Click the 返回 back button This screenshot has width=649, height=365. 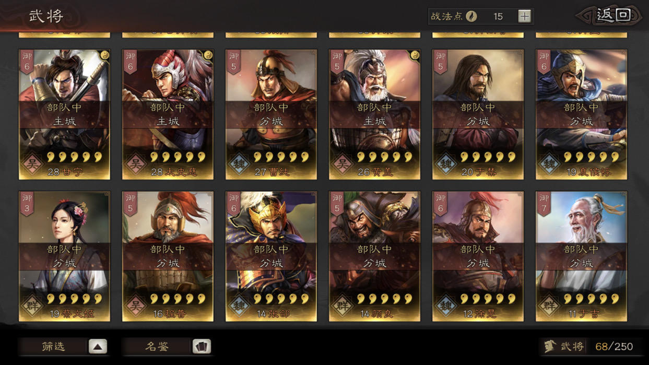611,15
